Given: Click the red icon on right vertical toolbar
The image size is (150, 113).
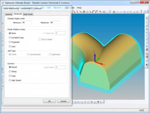Looking at the screenshot, I should point(147,50).
